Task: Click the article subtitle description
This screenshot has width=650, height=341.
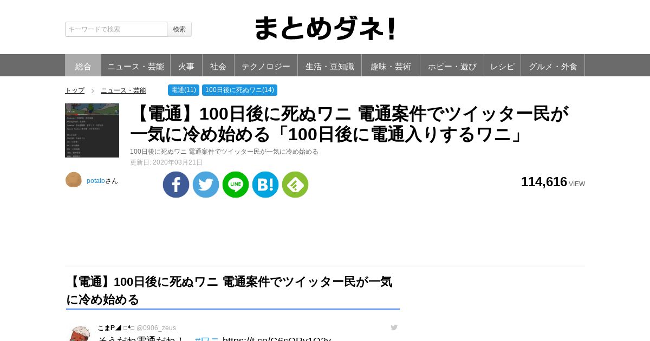Action: (224, 152)
